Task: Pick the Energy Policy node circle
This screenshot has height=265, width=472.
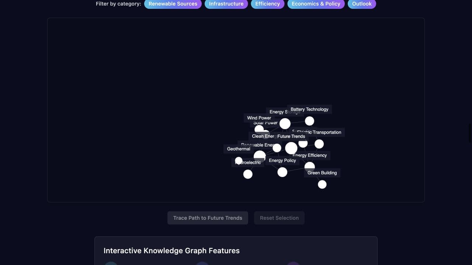Action: coord(282,172)
